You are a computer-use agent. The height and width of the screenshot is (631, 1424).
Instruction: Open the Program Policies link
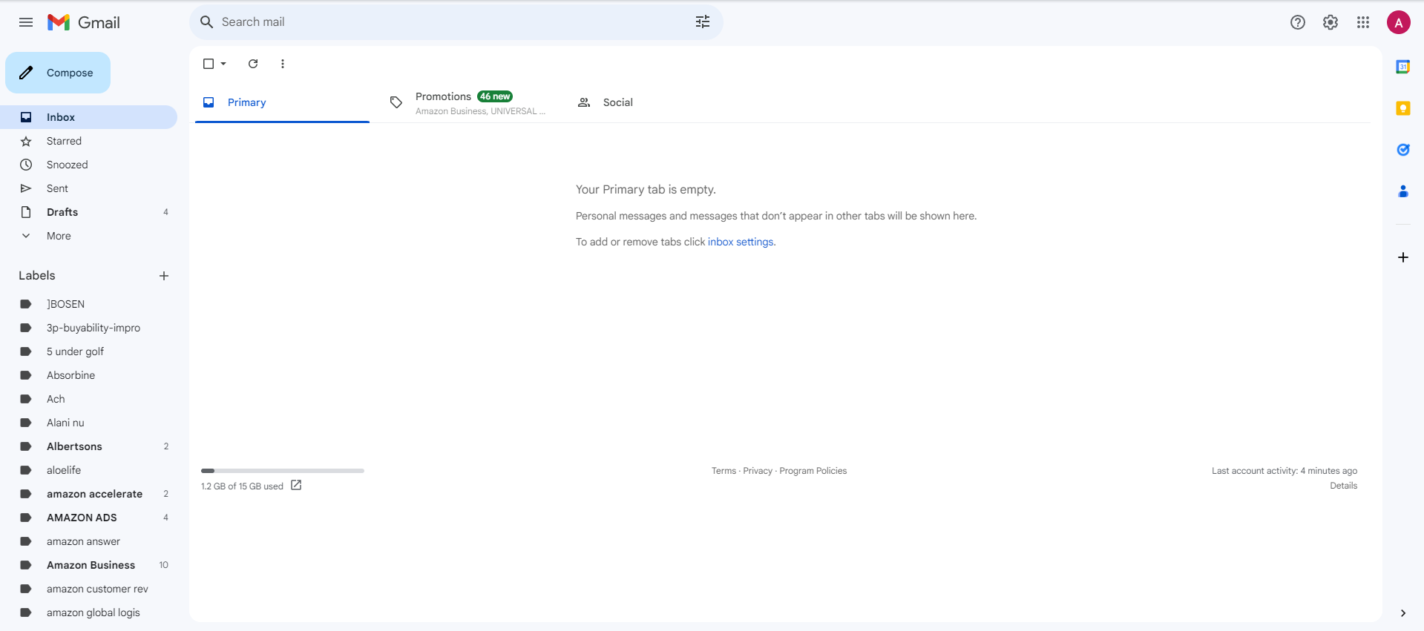point(813,471)
